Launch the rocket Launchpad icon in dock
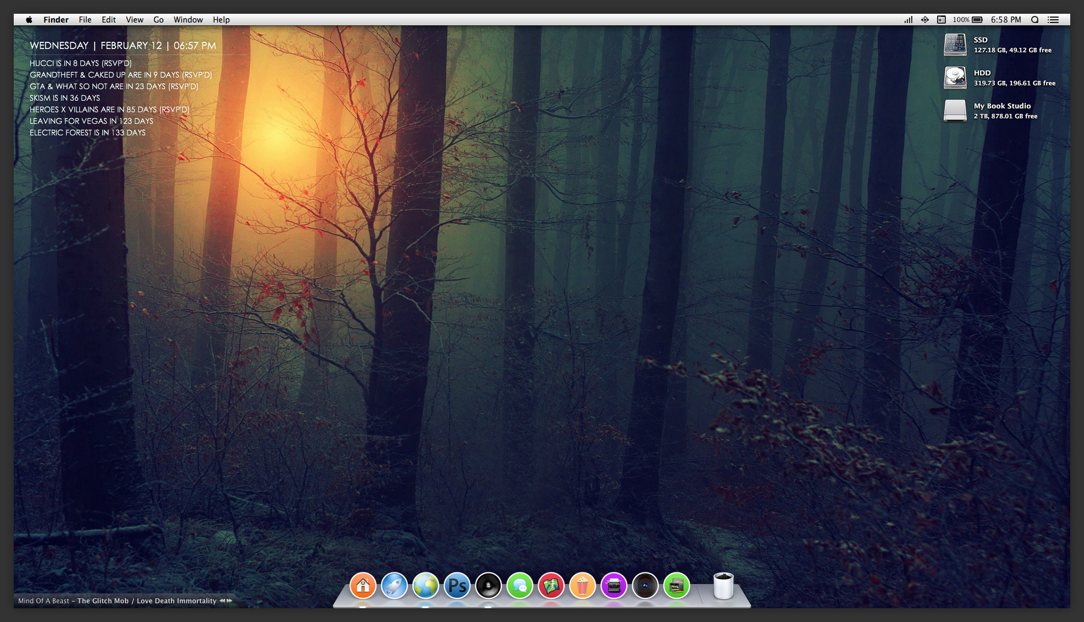 pyautogui.click(x=394, y=586)
